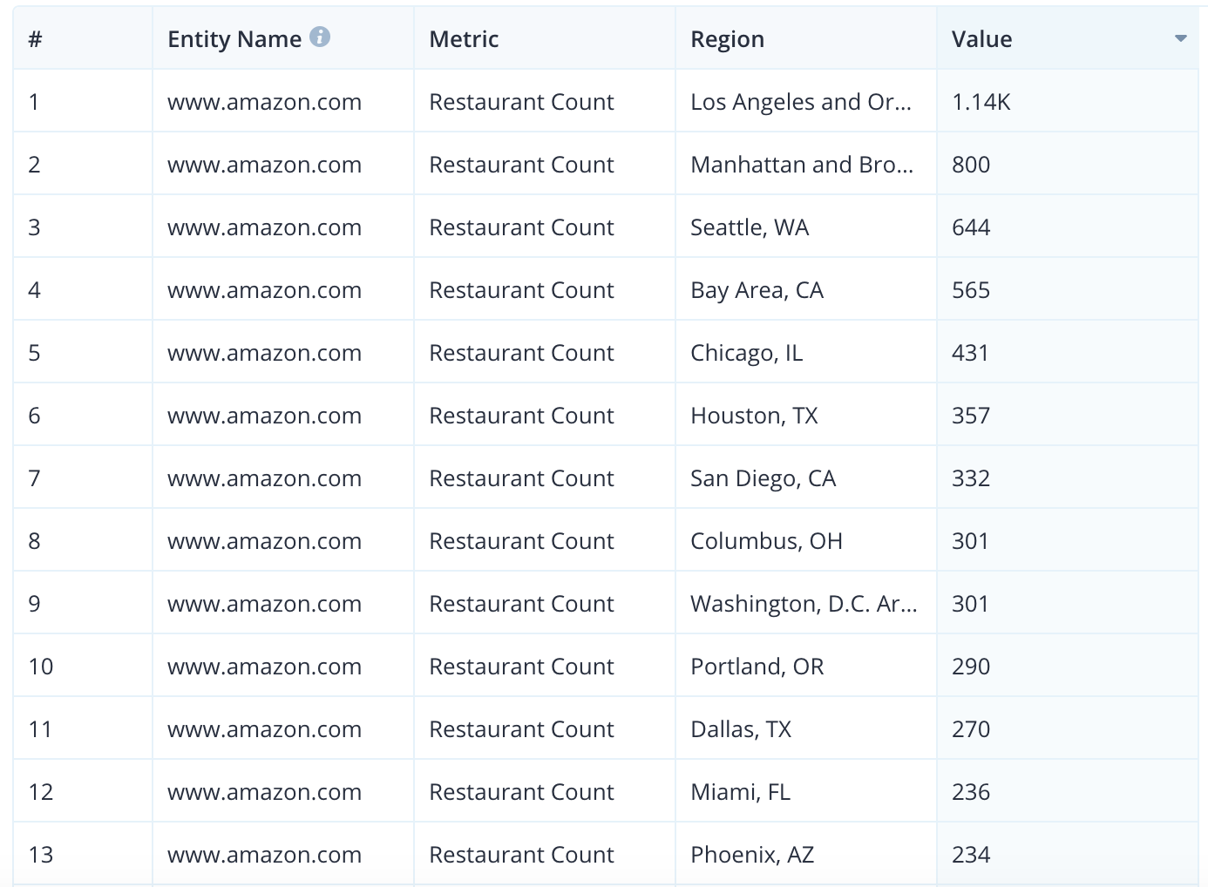Click the Restaurant Count cell in row 12
Image resolution: width=1208 pixels, height=887 pixels.
pos(520,791)
